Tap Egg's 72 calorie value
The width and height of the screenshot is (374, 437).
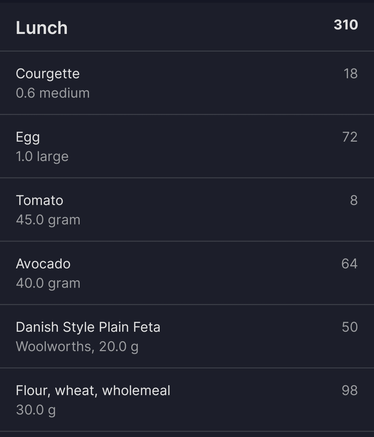350,137
